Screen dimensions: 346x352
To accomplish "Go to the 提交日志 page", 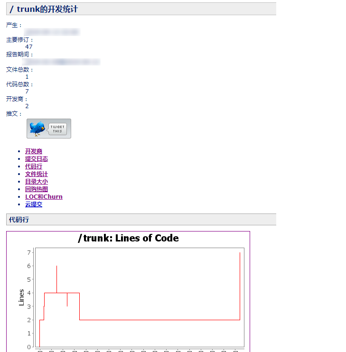I will point(37,159).
